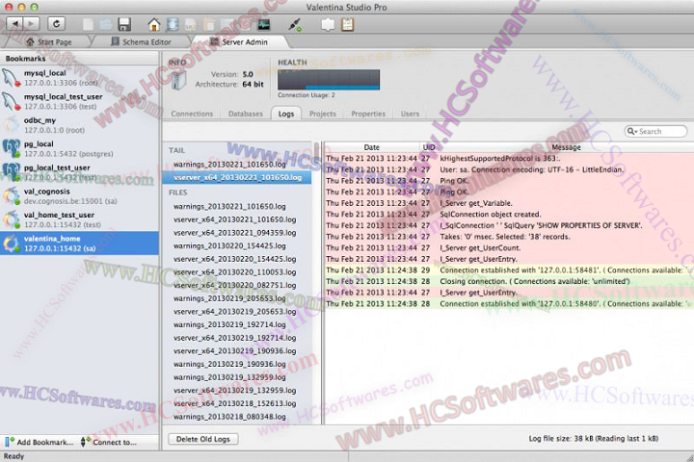Viewport: 694px width, 462px height.
Task: Click the 'SHOW PROPERTIES OF SERVER' log row
Action: coord(509,225)
